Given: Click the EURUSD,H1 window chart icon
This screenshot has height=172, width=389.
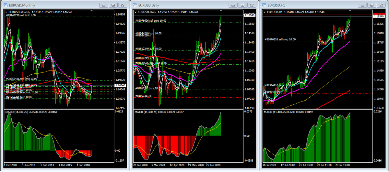Looking at the screenshot, I should tap(264, 5).
